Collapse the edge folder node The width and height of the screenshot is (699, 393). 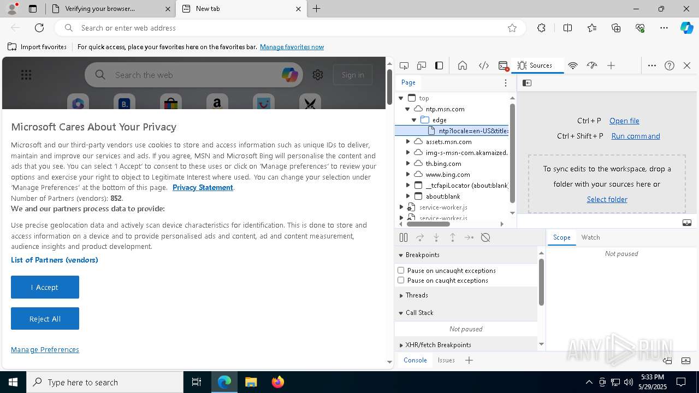[x=414, y=120]
